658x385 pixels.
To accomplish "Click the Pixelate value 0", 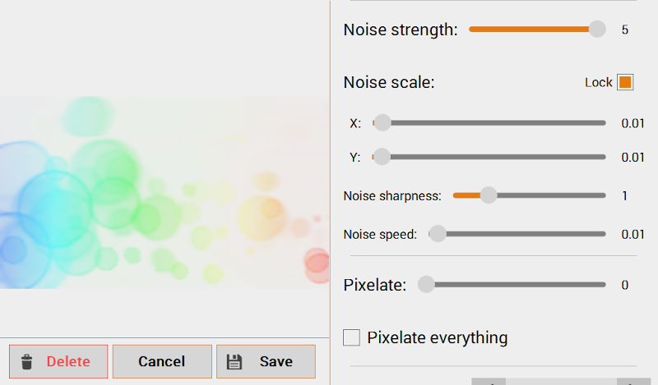I will coord(625,285).
